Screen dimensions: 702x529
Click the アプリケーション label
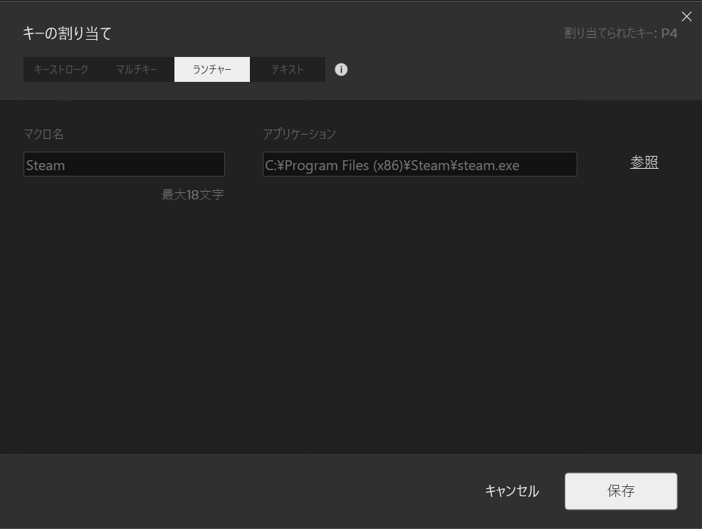299,134
